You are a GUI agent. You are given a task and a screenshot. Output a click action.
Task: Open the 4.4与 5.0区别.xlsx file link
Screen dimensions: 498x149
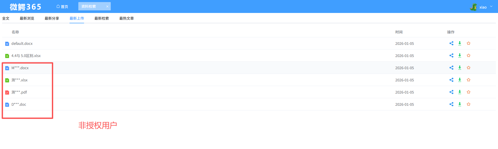coord(26,56)
